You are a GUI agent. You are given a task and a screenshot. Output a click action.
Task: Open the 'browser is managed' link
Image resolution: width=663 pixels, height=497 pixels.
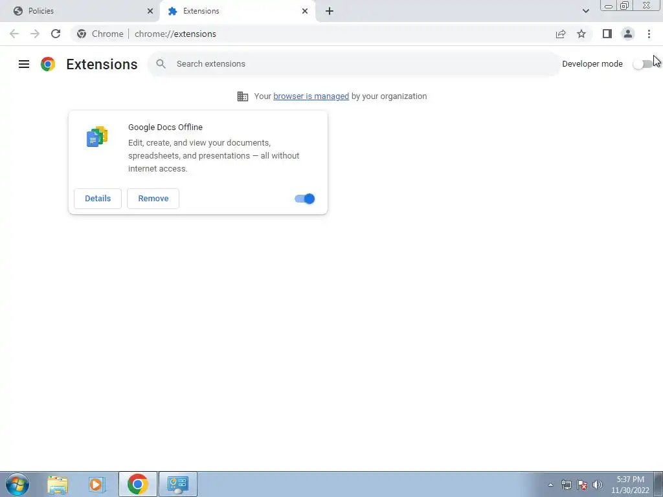point(311,96)
